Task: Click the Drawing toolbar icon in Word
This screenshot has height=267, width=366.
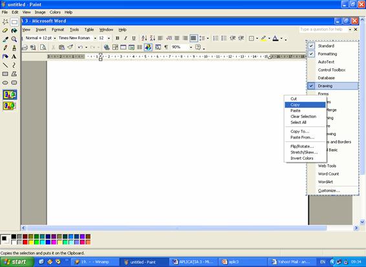Action: 148,47
